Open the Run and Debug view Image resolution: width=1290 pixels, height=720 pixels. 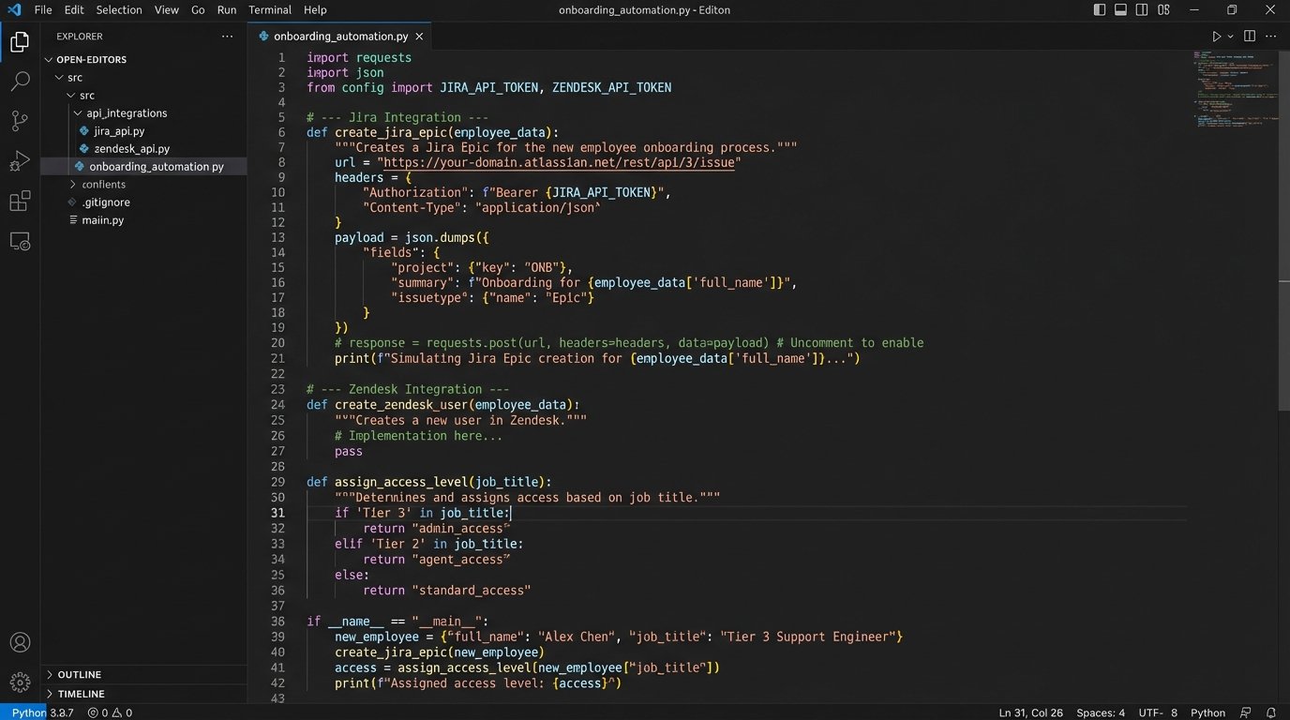pyautogui.click(x=20, y=161)
